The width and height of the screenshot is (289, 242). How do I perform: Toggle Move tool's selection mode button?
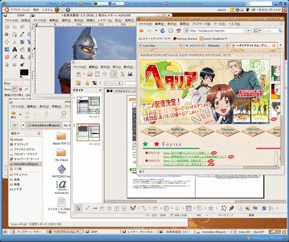(20, 89)
